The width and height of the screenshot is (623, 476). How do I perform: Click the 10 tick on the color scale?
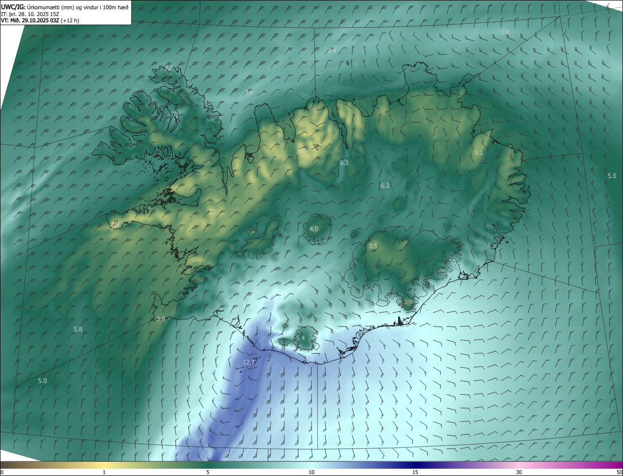(x=311, y=473)
